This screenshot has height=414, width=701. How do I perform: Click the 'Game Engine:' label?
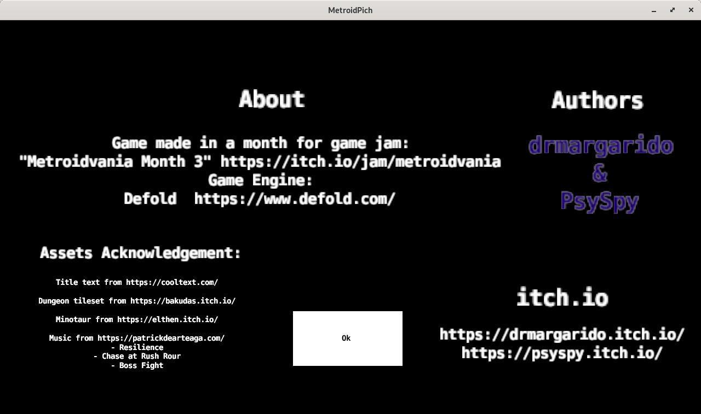pos(260,180)
